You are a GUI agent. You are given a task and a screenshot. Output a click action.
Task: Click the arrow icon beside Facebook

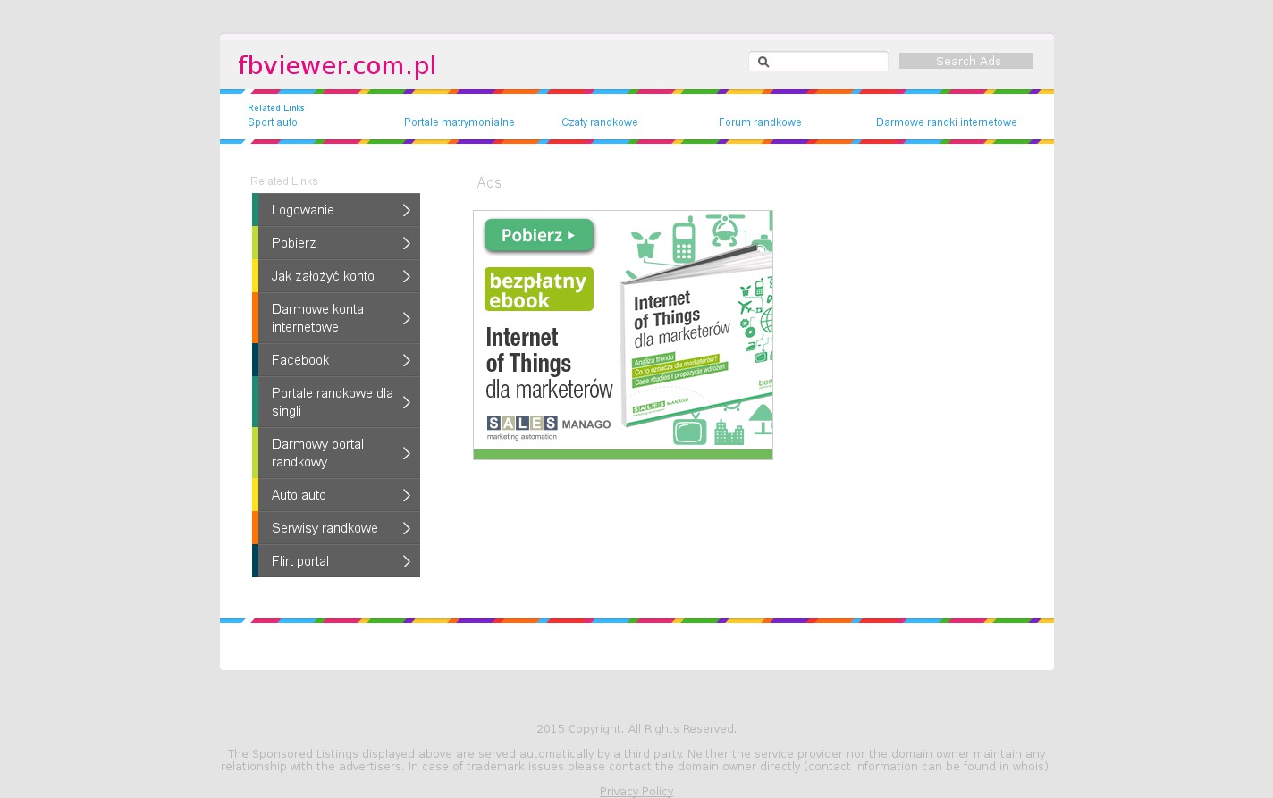[406, 360]
